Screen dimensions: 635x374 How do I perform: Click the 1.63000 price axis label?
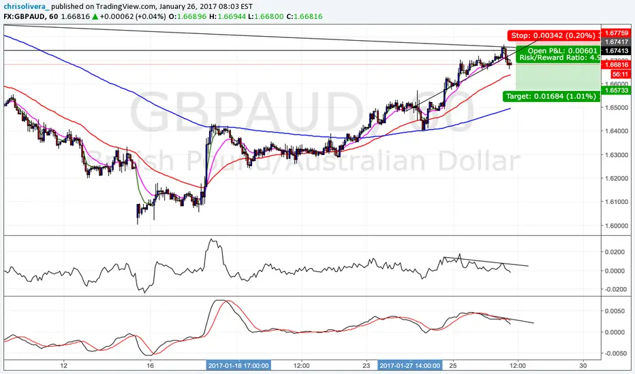617,155
